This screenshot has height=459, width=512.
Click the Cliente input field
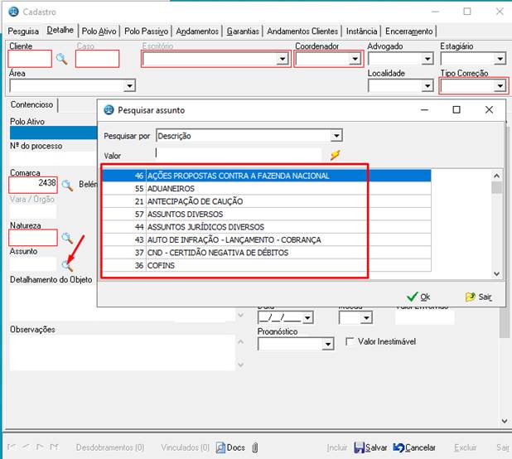coord(30,59)
